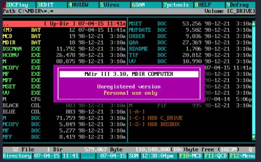The height and width of the screenshot is (162, 261).
Task: Click the Personal use only text
Action: [130, 93]
